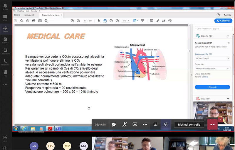Open share screen tray in meeting bar
235x150 pixels.
click(135, 124)
